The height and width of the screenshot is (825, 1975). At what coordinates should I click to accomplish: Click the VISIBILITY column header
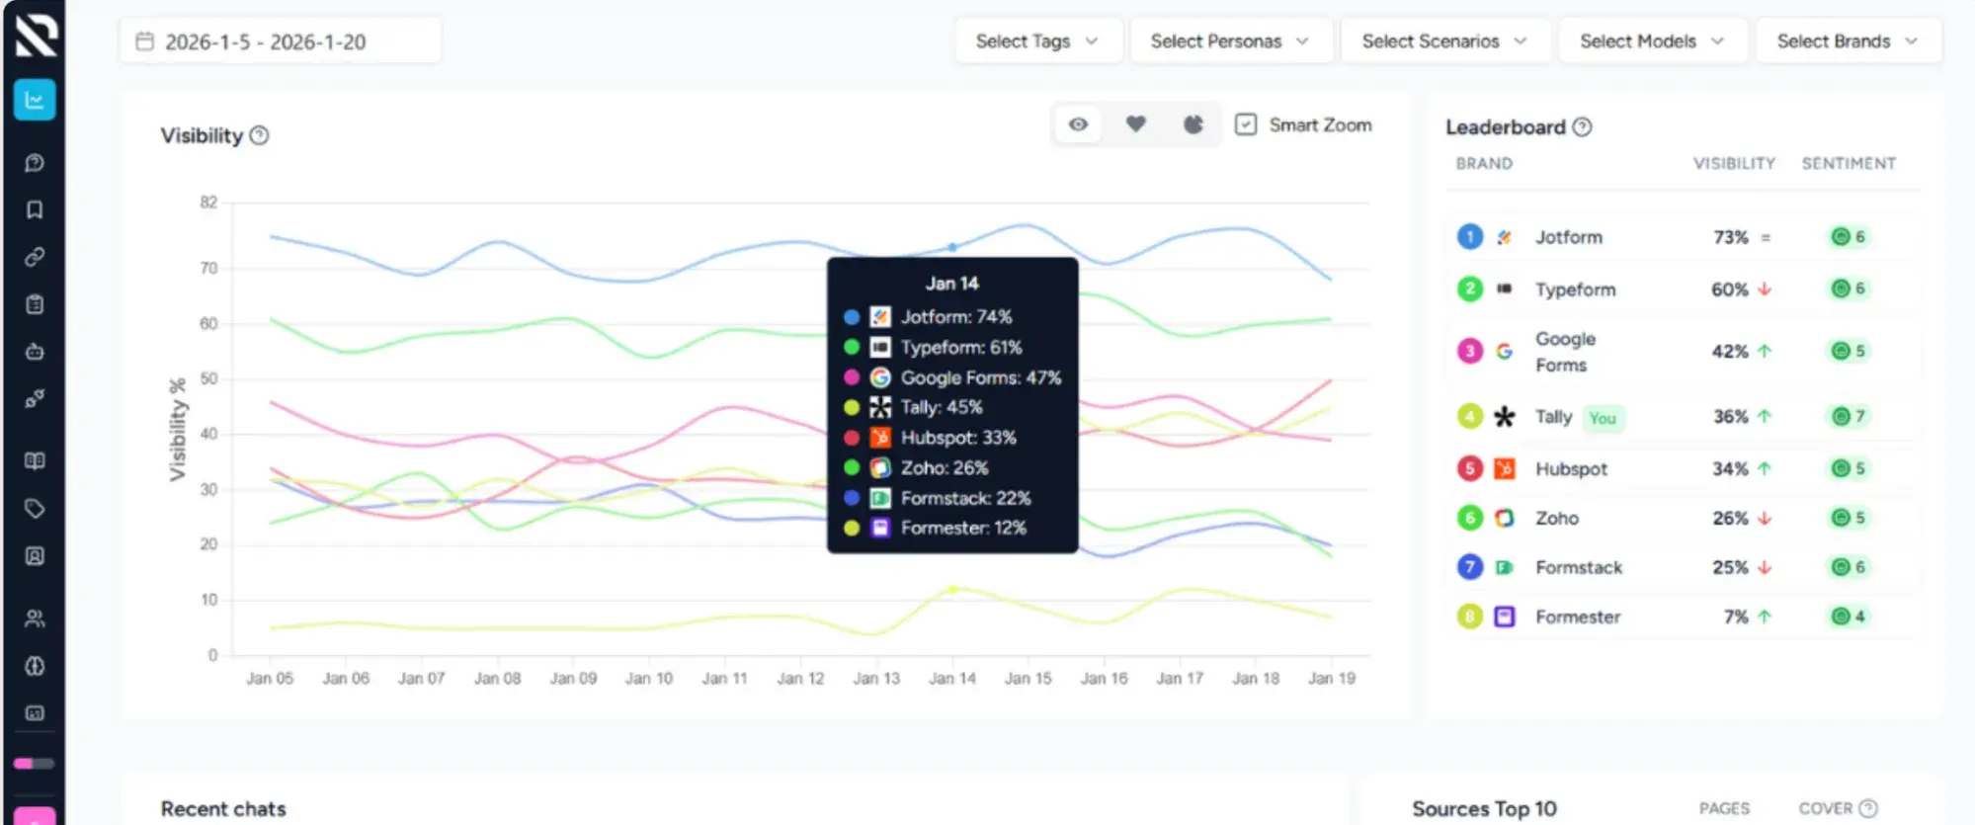tap(1734, 163)
